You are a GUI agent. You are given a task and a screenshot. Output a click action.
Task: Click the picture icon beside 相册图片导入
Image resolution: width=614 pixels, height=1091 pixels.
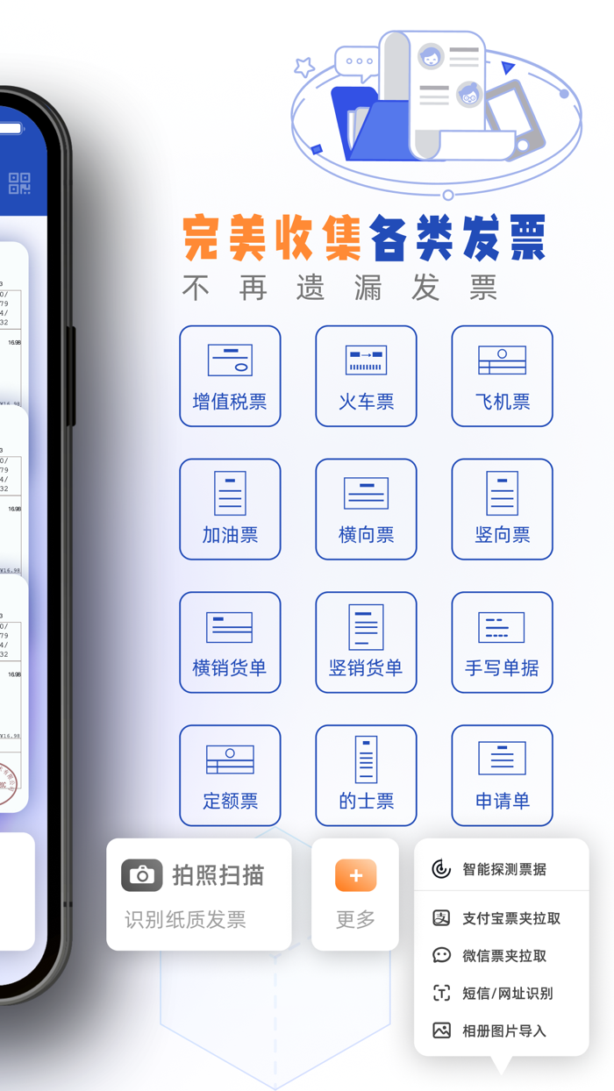click(x=441, y=1030)
